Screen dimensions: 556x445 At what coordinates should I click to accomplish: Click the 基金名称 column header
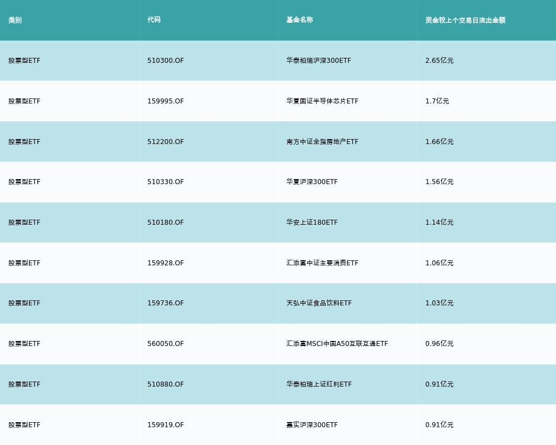click(x=300, y=20)
